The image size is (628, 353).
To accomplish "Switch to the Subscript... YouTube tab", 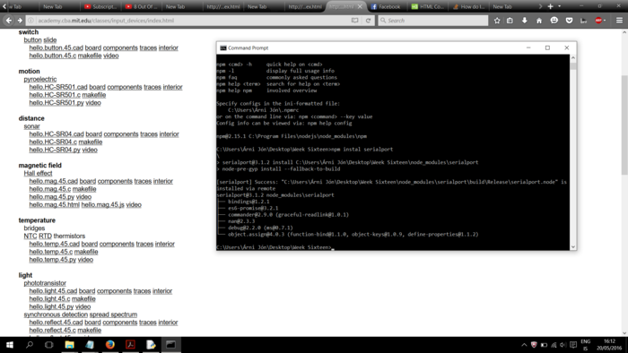I will pos(100,6).
